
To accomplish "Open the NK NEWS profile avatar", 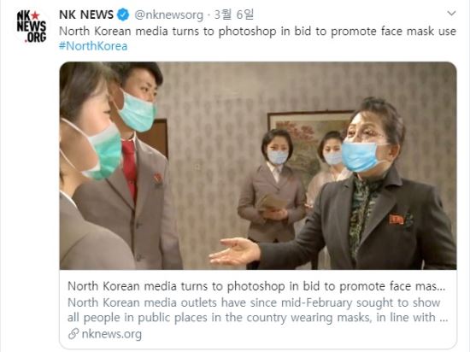I will click(x=32, y=26).
